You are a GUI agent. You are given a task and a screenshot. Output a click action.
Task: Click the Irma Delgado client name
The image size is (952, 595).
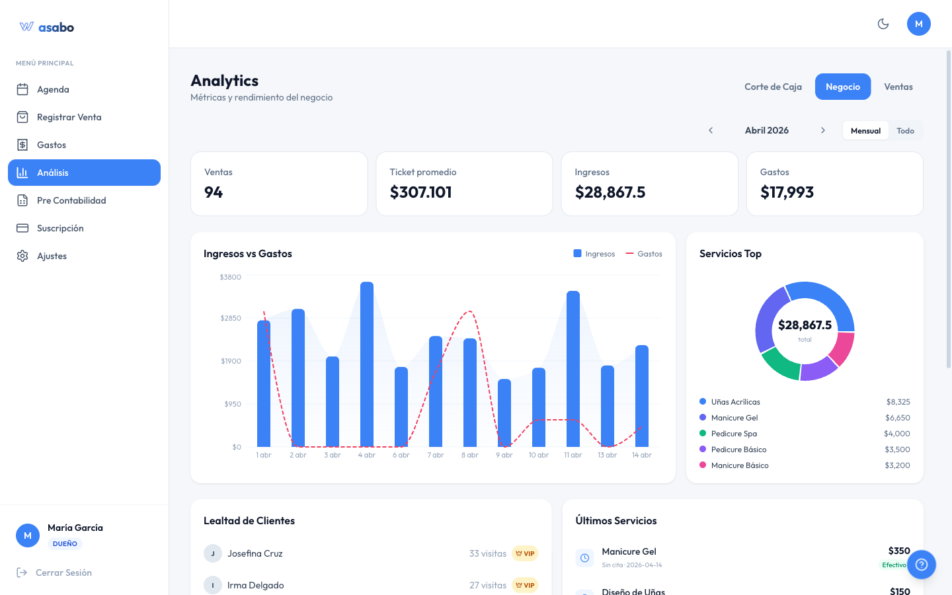(256, 585)
